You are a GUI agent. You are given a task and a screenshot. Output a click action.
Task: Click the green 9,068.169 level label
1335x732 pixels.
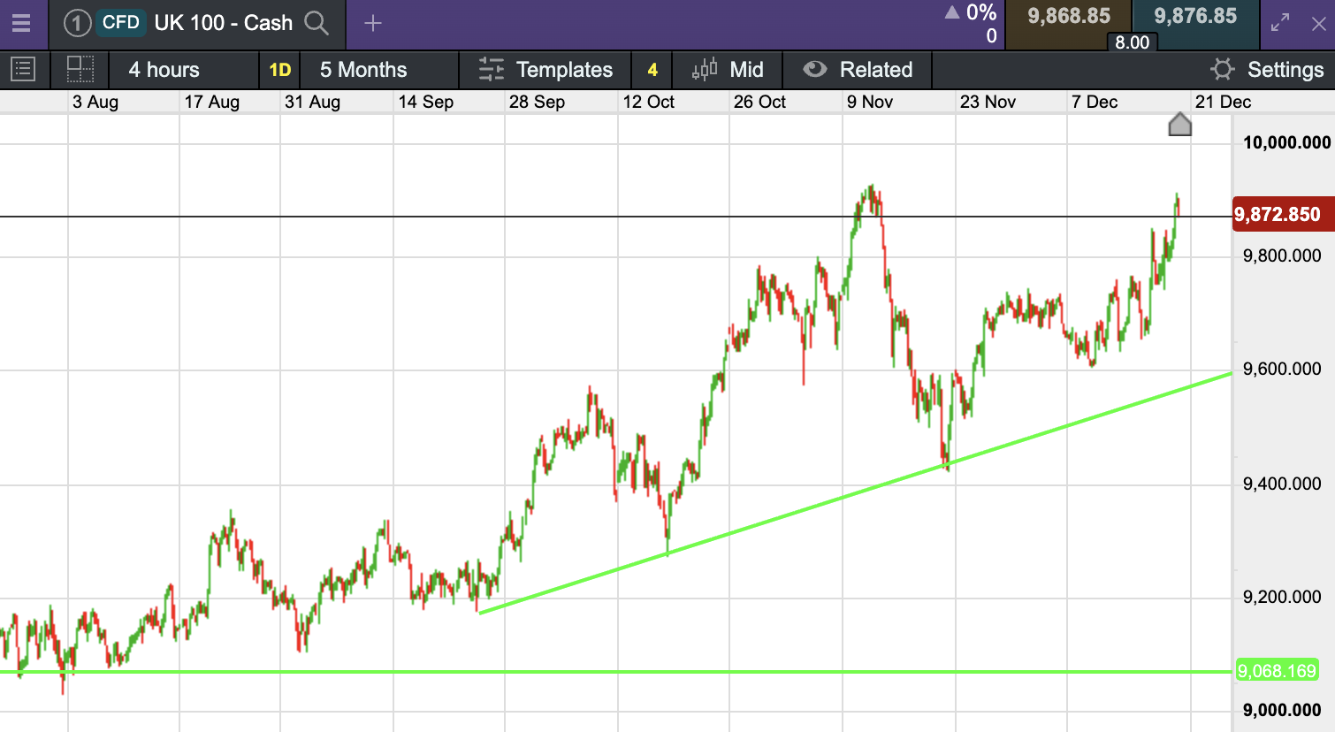click(1277, 671)
